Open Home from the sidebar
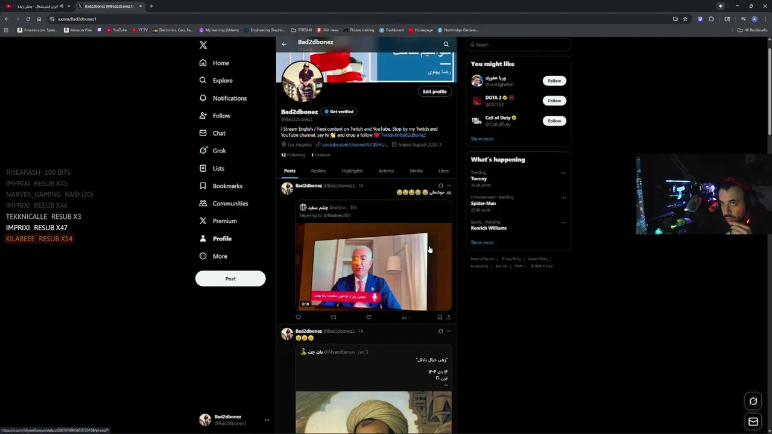This screenshot has width=772, height=434. 214,63
